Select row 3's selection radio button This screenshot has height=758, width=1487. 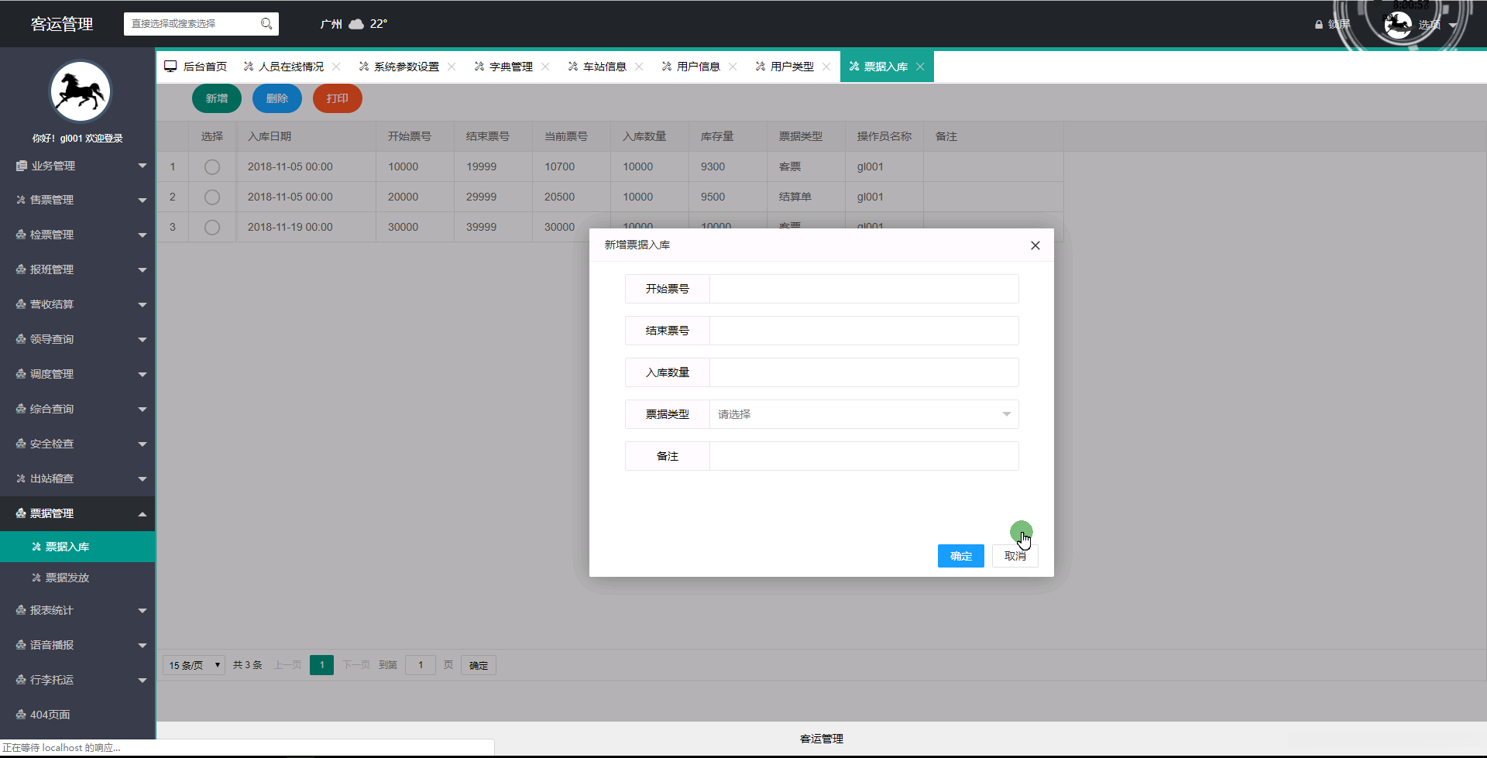point(212,227)
